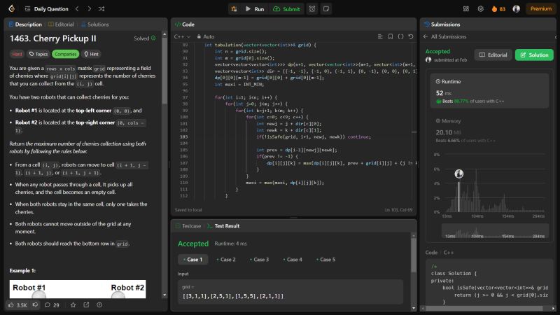Select Case 1 tab
The image size is (560, 315).
193,259
